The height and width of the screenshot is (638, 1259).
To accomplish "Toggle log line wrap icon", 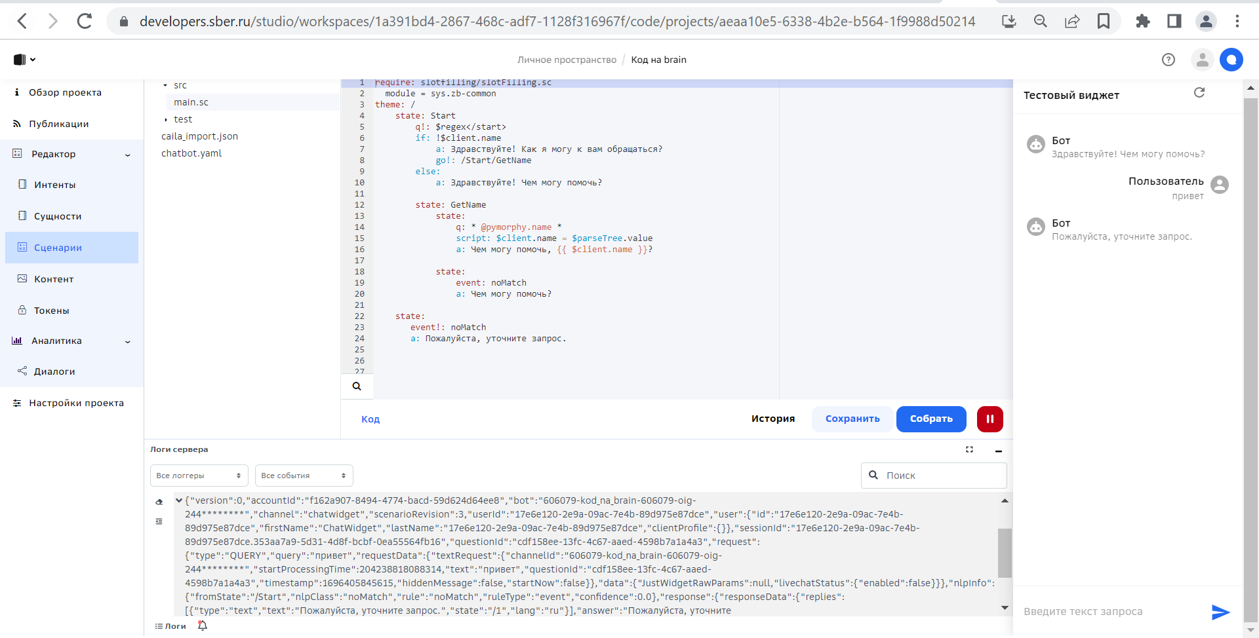I will coord(159,521).
